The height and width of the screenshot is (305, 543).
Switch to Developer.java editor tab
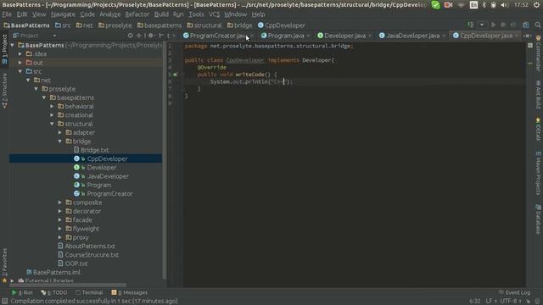click(x=344, y=36)
